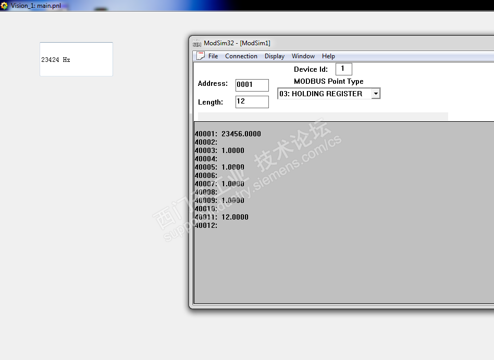Click the Length: label
The width and height of the screenshot is (494, 360).
click(x=211, y=102)
